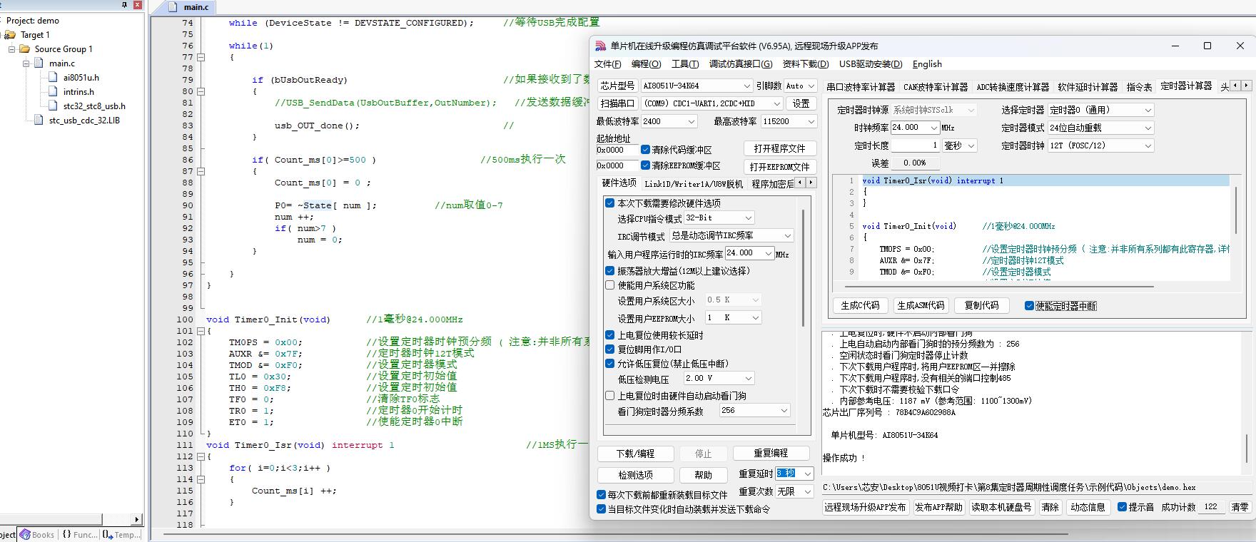
Task: Enable 上电复位时由硬件自动启动看门狗 checkbox
Action: click(x=610, y=396)
